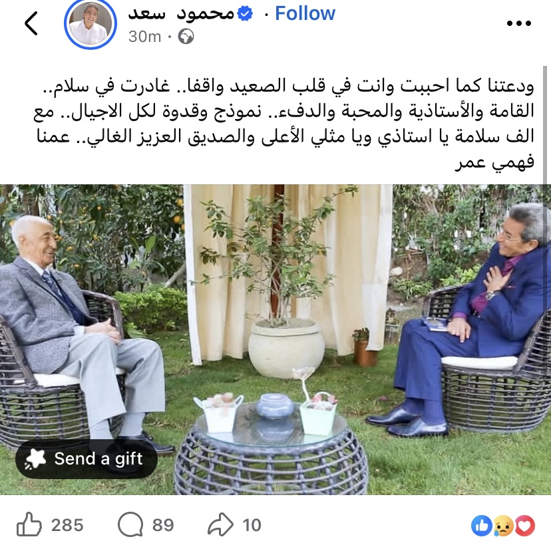Open the garden interview photo
The width and height of the screenshot is (551, 553).
pos(275,339)
